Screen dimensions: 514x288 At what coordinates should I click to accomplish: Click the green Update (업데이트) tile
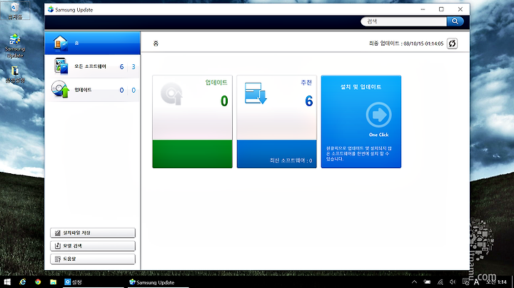point(193,122)
